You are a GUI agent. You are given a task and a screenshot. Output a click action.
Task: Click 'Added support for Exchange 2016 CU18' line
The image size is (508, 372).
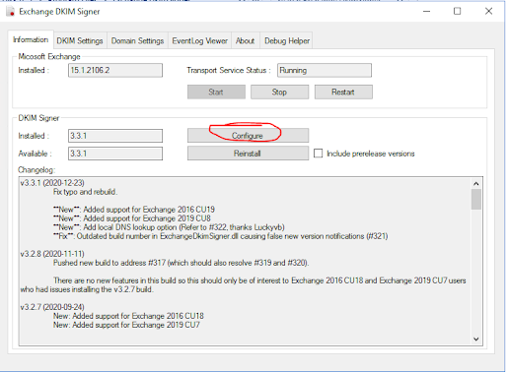coord(128,316)
